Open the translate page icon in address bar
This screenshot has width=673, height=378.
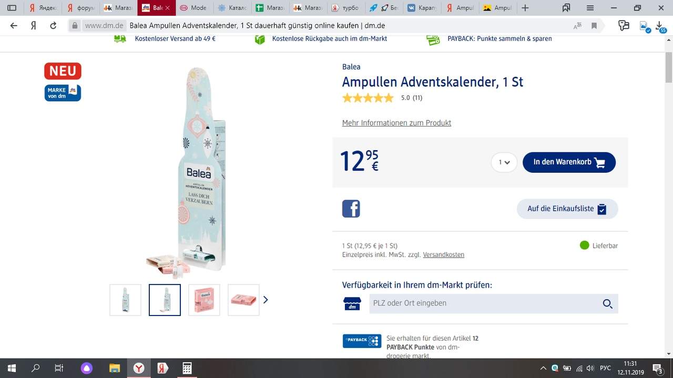click(x=577, y=26)
